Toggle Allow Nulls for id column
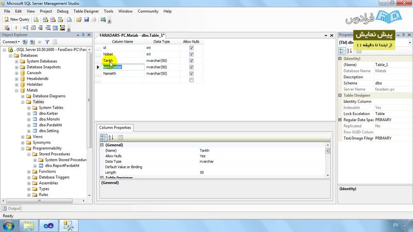Screen dimensions: 413x232 click(x=191, y=48)
